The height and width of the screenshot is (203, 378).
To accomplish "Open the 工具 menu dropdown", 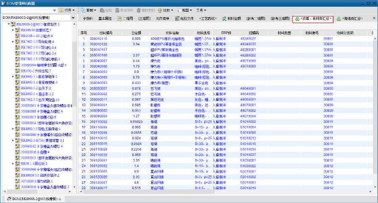I will 201,10.
